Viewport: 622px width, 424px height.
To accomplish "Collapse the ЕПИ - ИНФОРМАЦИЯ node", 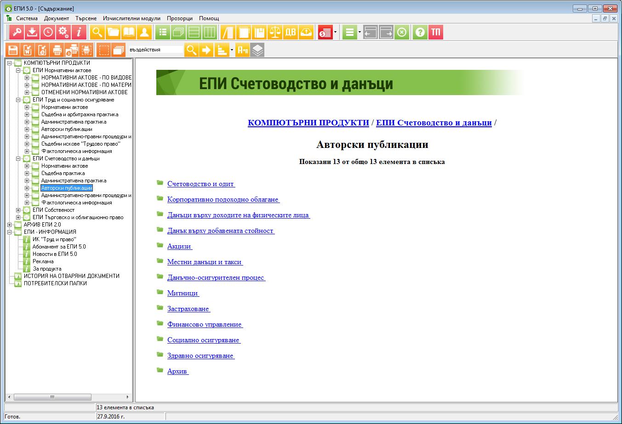I will point(9,232).
